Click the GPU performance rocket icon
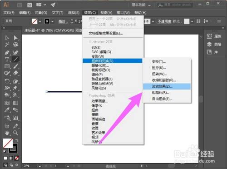The image size is (227, 169). click(x=53, y=5)
